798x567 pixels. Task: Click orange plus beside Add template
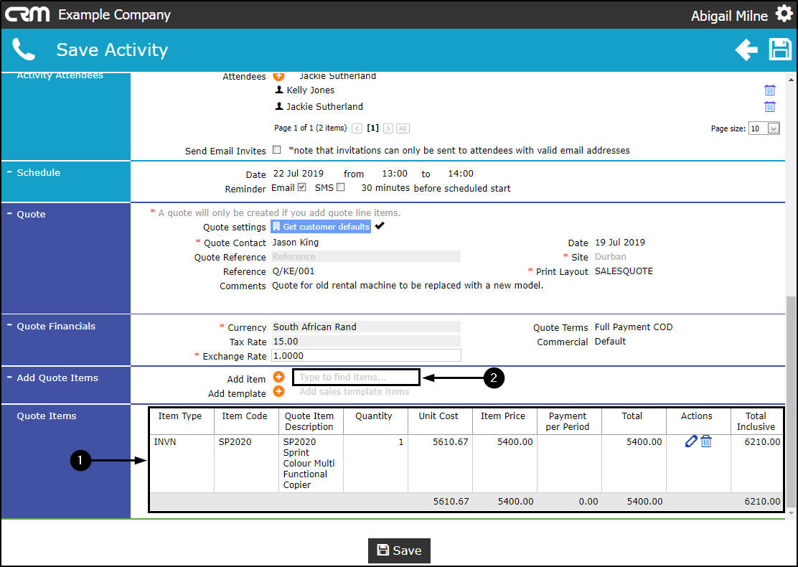[278, 392]
